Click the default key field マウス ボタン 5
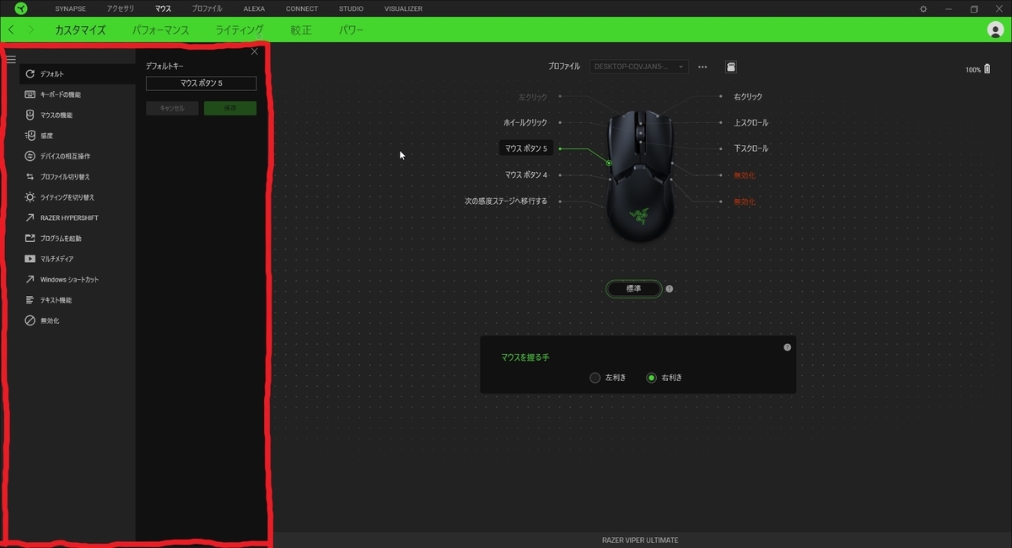Viewport: 1012px width, 548px height. [x=201, y=83]
